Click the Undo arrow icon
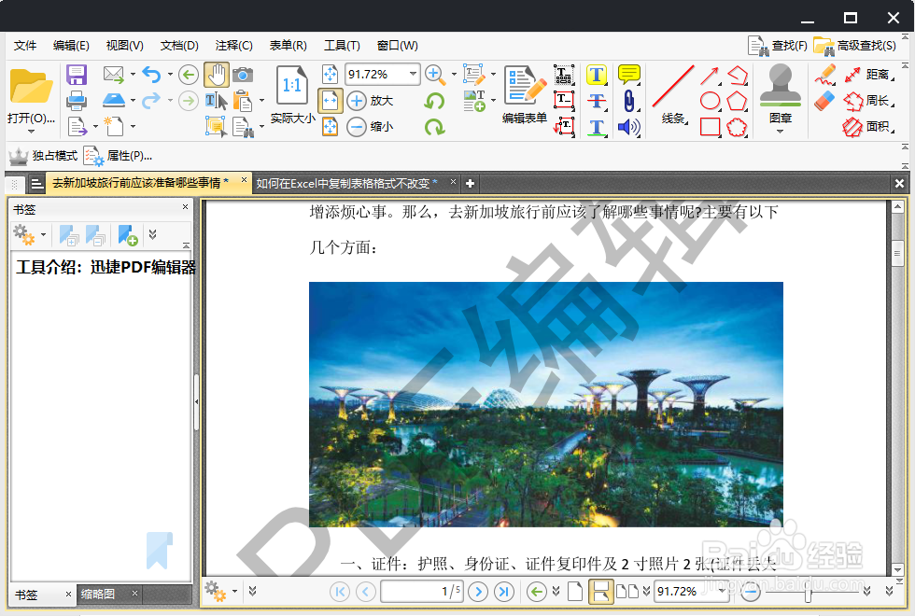The width and height of the screenshot is (915, 616). [x=151, y=74]
